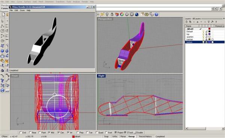
Task: Disable the Mid osnap checkbox
Action: (49, 132)
